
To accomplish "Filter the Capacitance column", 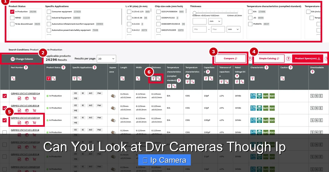I will (x=206, y=78).
